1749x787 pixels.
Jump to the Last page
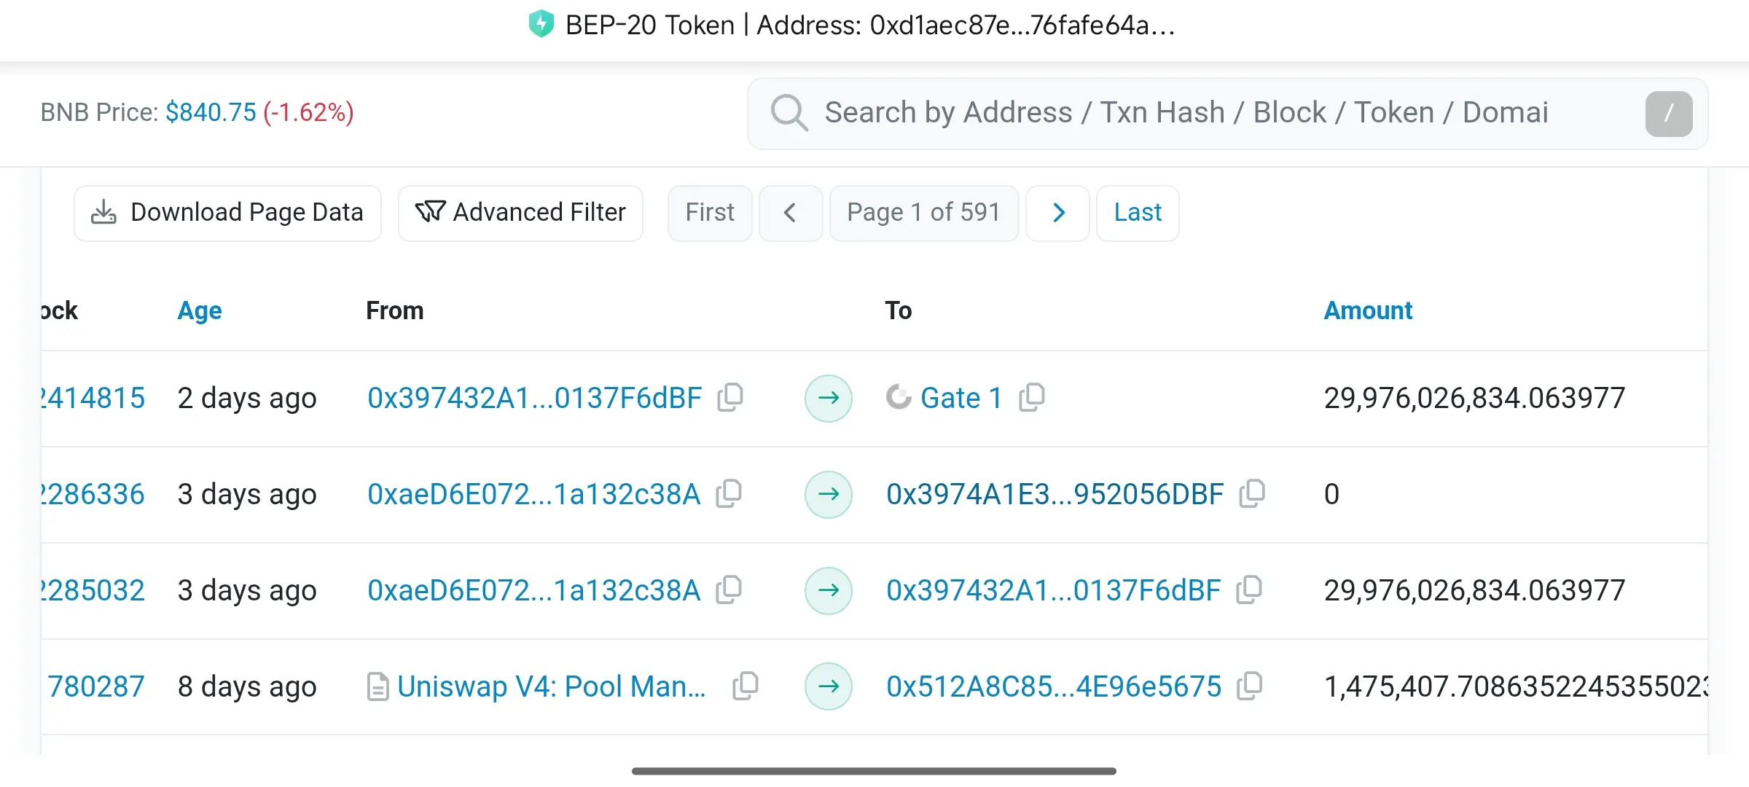point(1137,213)
